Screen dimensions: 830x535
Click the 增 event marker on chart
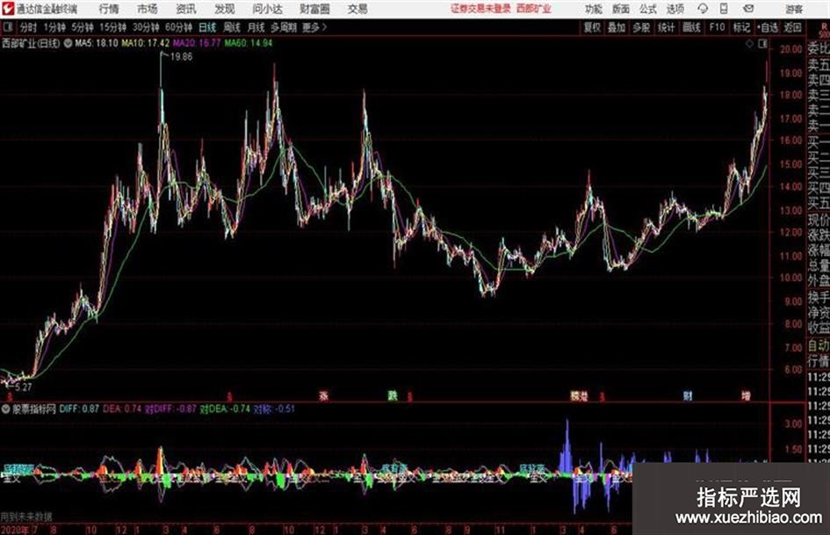pyautogui.click(x=746, y=395)
